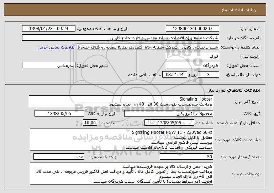Click the unit of measure field عدد
The height and width of the screenshot is (193, 274).
[x=59, y=157]
